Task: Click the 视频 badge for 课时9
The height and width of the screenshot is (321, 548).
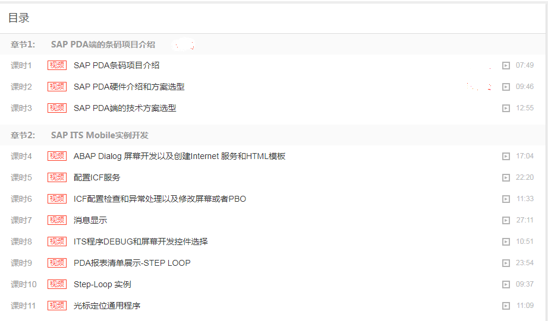Action: coord(57,263)
